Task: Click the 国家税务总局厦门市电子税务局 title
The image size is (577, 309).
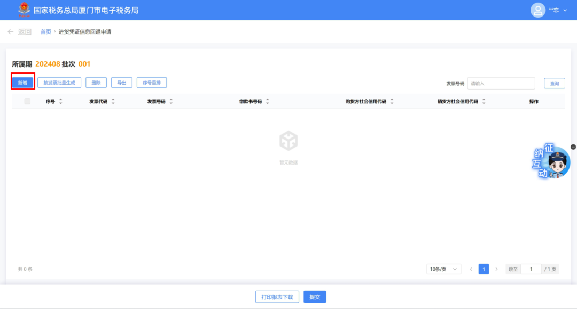Action: pos(85,10)
